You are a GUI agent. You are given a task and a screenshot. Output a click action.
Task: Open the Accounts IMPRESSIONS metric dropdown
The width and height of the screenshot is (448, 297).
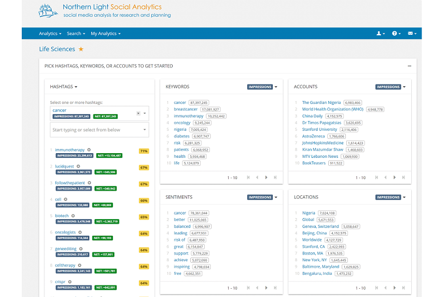tap(390, 87)
